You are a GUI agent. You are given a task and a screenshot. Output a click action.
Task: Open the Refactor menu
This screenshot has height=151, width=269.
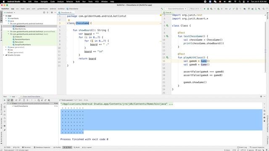click(x=70, y=2)
